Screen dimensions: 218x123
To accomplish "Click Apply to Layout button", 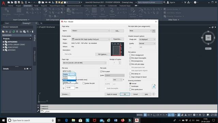I will click(x=112, y=94).
